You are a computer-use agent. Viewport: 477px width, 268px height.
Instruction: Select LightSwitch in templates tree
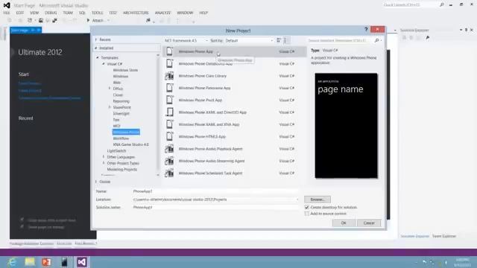coord(116,150)
